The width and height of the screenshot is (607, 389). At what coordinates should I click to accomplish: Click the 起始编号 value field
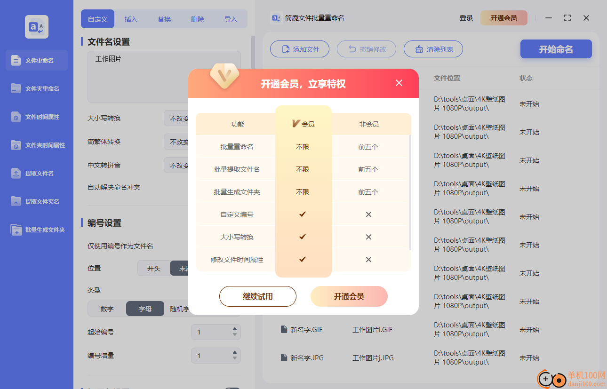211,332
